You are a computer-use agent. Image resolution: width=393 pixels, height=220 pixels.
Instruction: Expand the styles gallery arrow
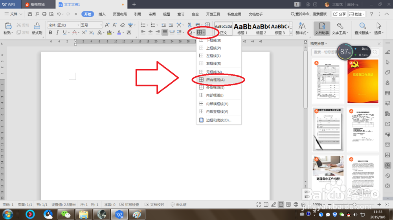[x=291, y=33]
